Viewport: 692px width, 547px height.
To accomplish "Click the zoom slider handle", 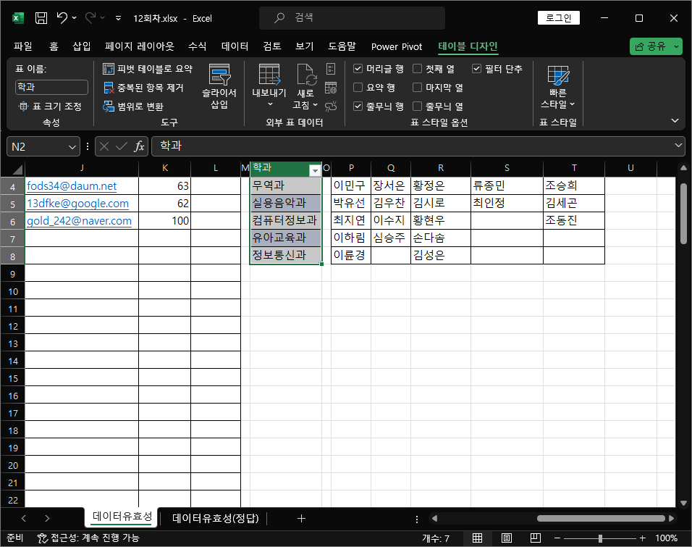I will tap(600, 538).
